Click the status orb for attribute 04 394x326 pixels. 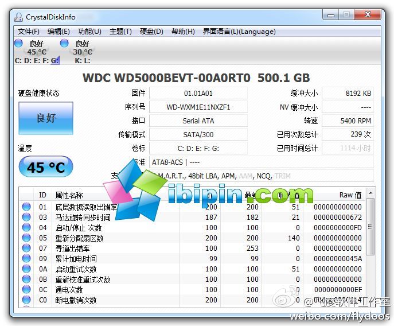[26, 227]
